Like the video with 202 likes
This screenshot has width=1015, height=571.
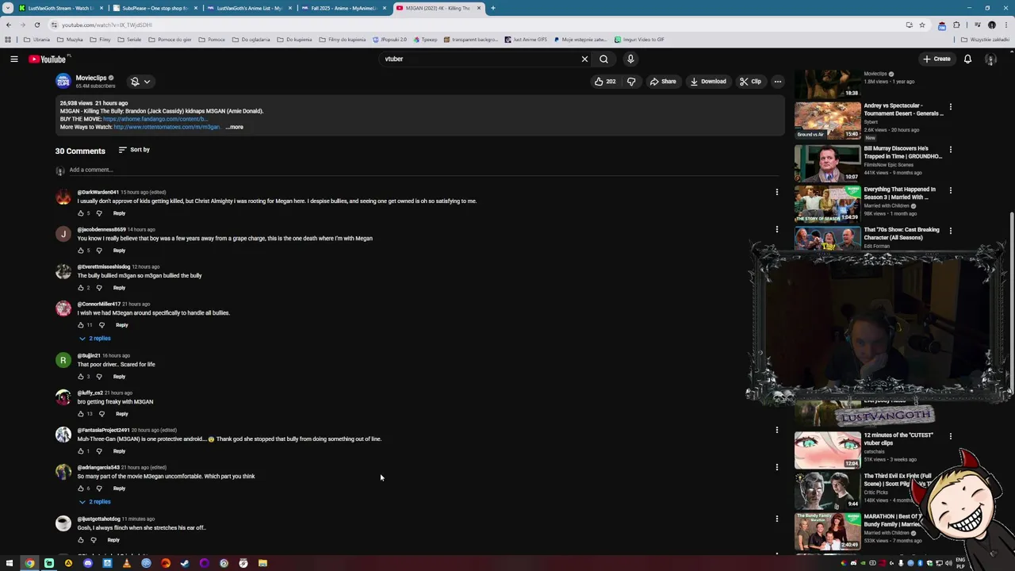coord(605,81)
